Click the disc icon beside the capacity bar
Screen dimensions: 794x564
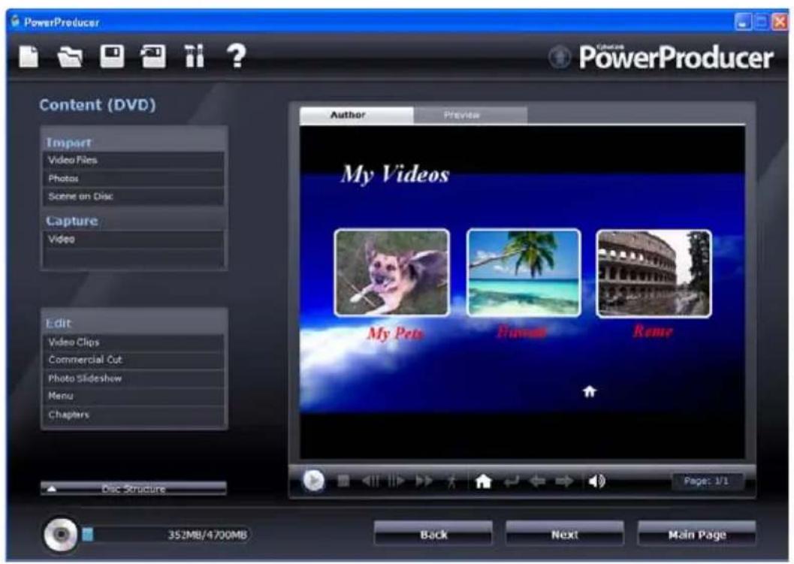(60, 535)
